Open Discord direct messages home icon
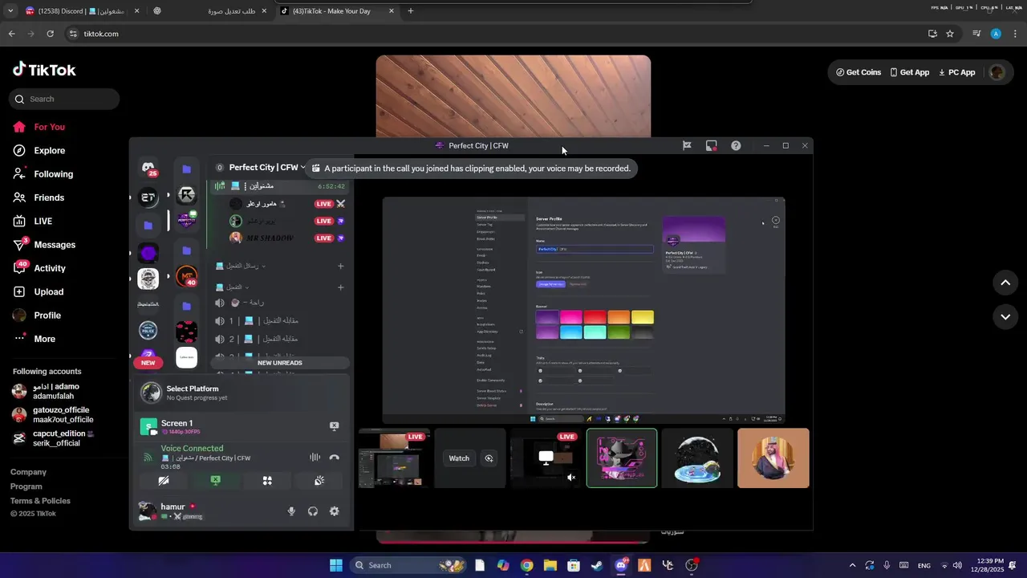Screen dimensions: 1027x578 point(148,168)
